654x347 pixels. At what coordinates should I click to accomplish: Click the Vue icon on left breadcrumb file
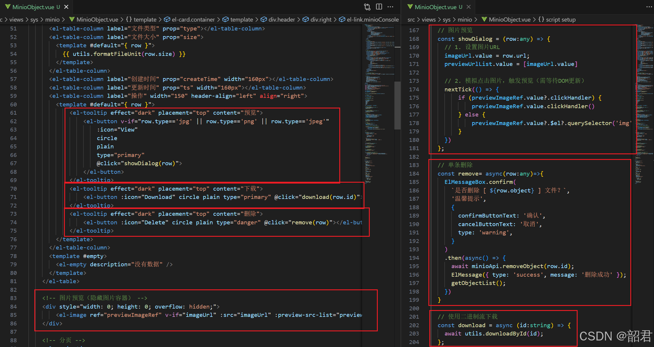click(x=72, y=20)
